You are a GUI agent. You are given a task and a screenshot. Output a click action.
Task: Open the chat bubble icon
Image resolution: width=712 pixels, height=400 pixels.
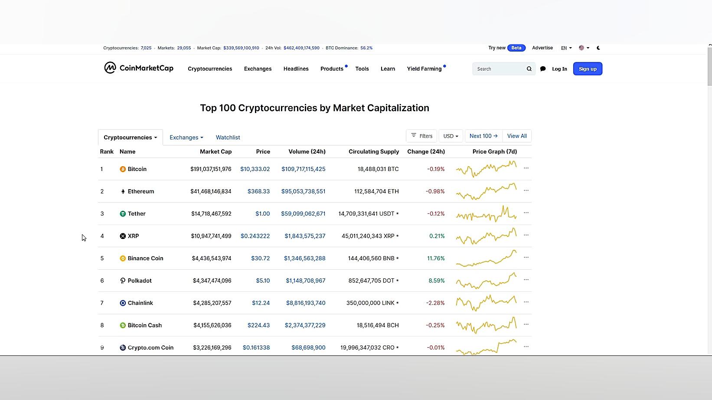[x=543, y=69]
